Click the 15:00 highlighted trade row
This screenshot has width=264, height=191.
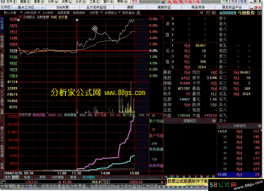[x=239, y=174]
